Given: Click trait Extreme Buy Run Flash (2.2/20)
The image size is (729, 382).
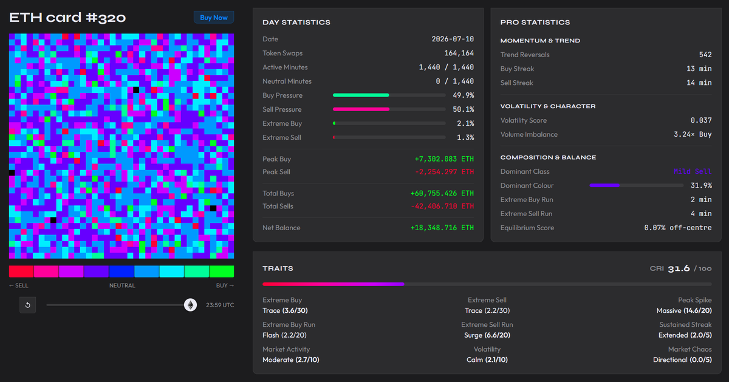Looking at the screenshot, I should [289, 330].
